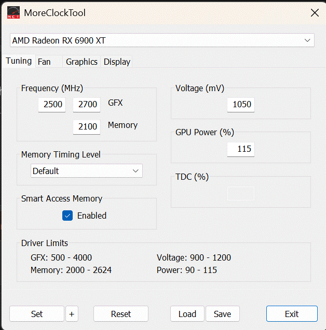This screenshot has width=326, height=330.
Task: Toggle Smart Access Memory Enabled checkbox
Action: [67, 216]
